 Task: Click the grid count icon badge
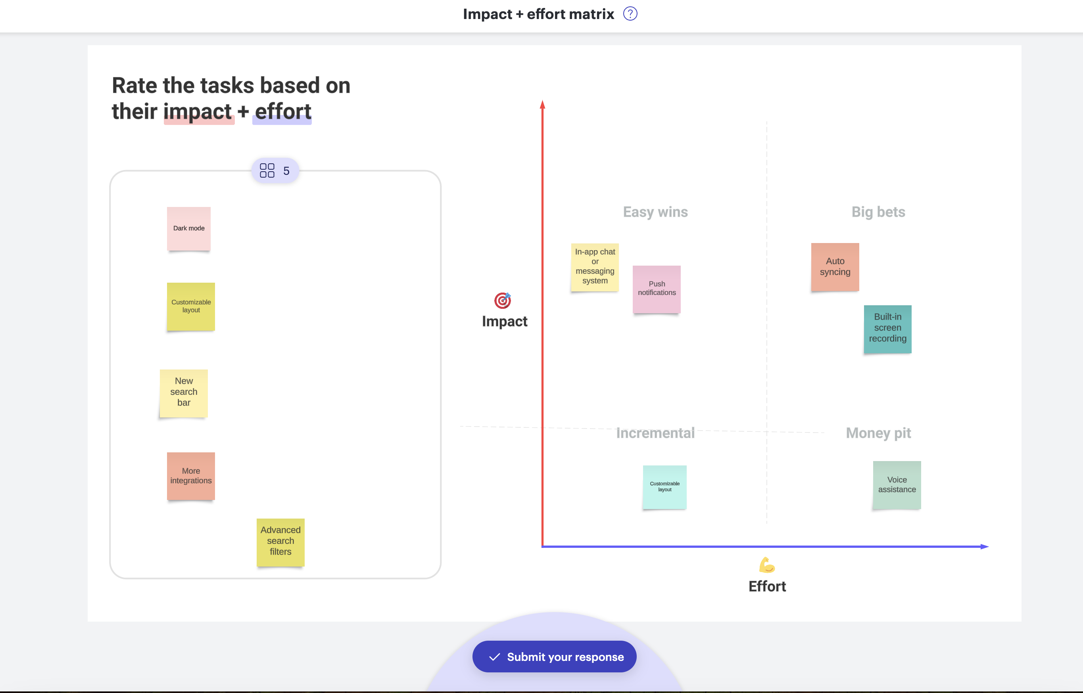(x=267, y=170)
